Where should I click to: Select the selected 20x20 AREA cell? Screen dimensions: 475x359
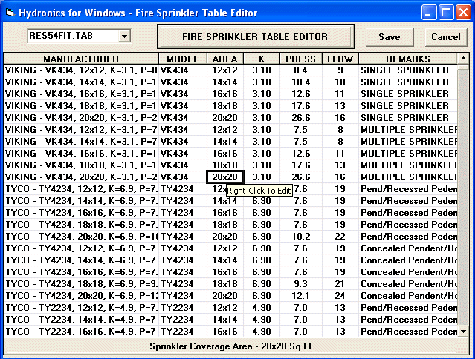pos(224,177)
